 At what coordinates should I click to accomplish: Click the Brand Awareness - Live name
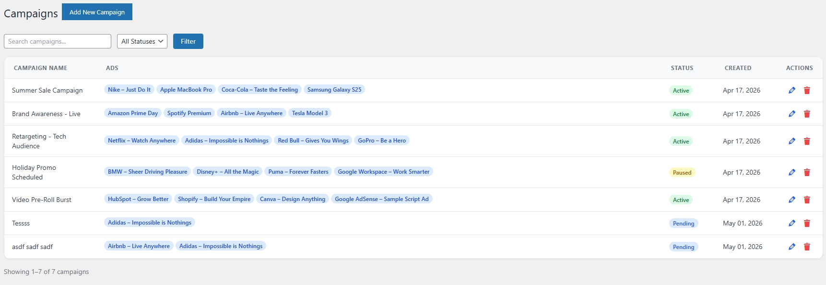(46, 114)
